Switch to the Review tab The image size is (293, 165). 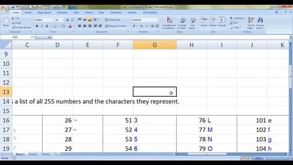tap(89, 12)
